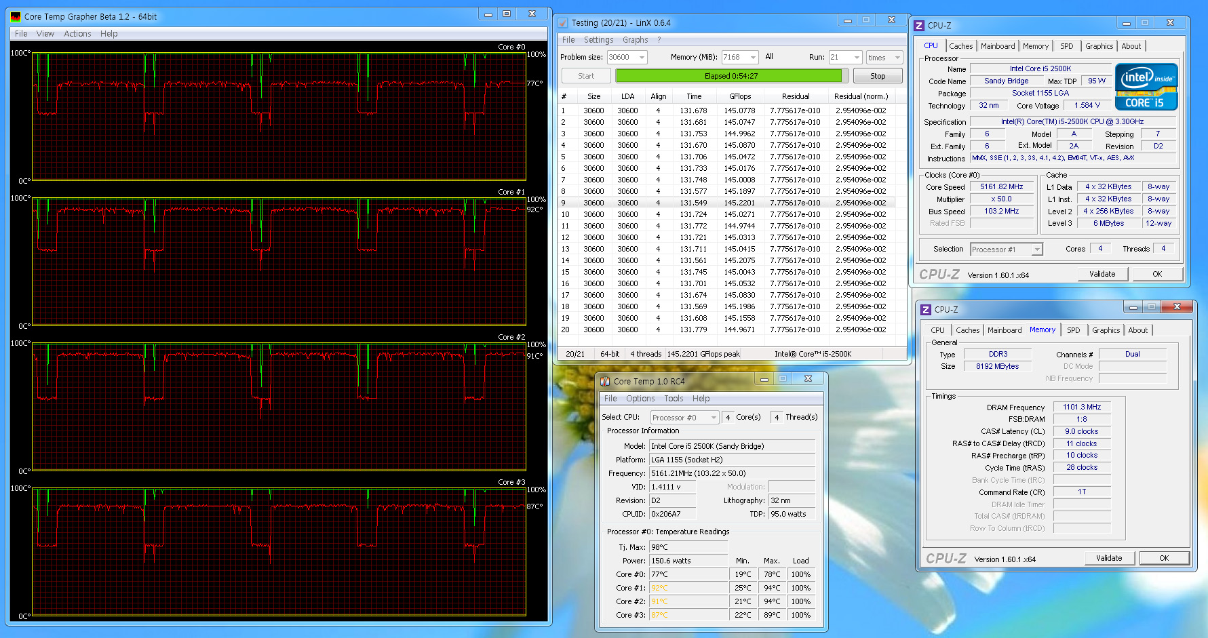Minimize the Core Temp 1.0 RC4 window
The width and height of the screenshot is (1208, 638).
[x=764, y=379]
